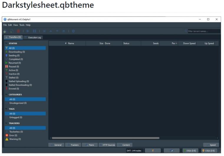Click the Add torrent link toolbar icon
This screenshot has height=156, width=224.
click(x=5, y=31)
